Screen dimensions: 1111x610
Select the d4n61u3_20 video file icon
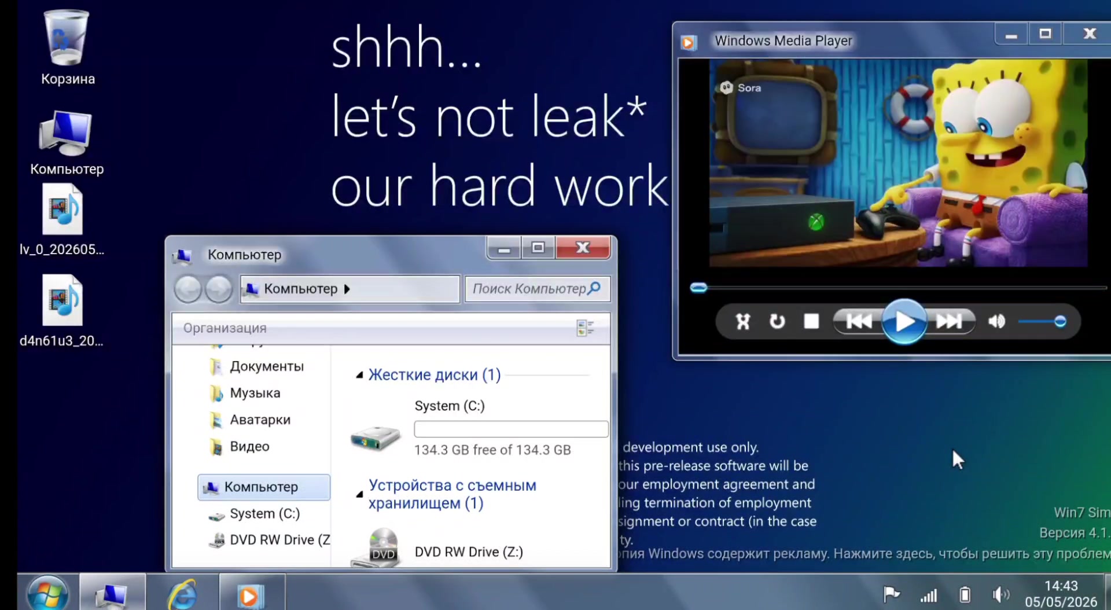click(x=62, y=300)
